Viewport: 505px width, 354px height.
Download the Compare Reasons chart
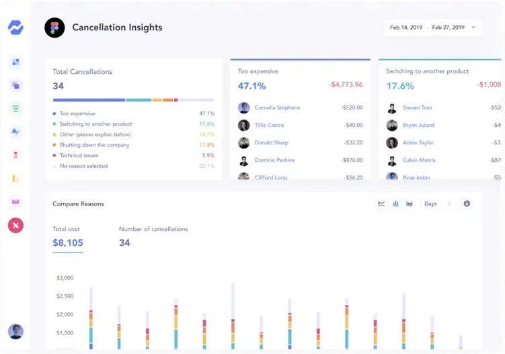click(x=467, y=204)
